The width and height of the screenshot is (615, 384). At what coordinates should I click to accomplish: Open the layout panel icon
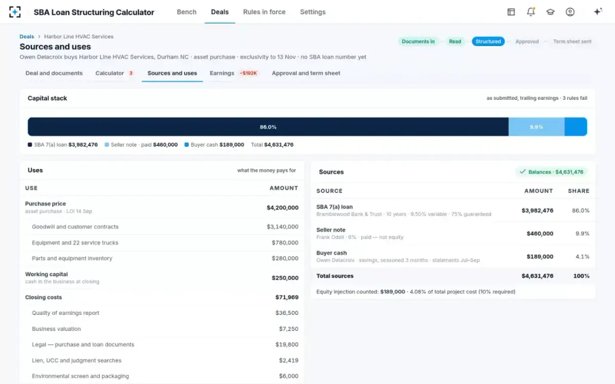click(511, 12)
